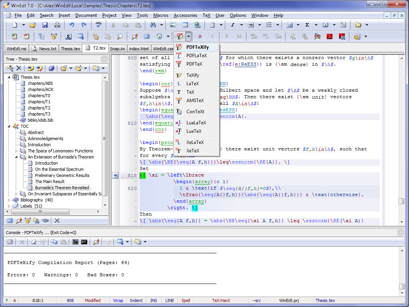409x307 pixels.
Task: Click the Sum math symbols icon
Action: point(307,25)
